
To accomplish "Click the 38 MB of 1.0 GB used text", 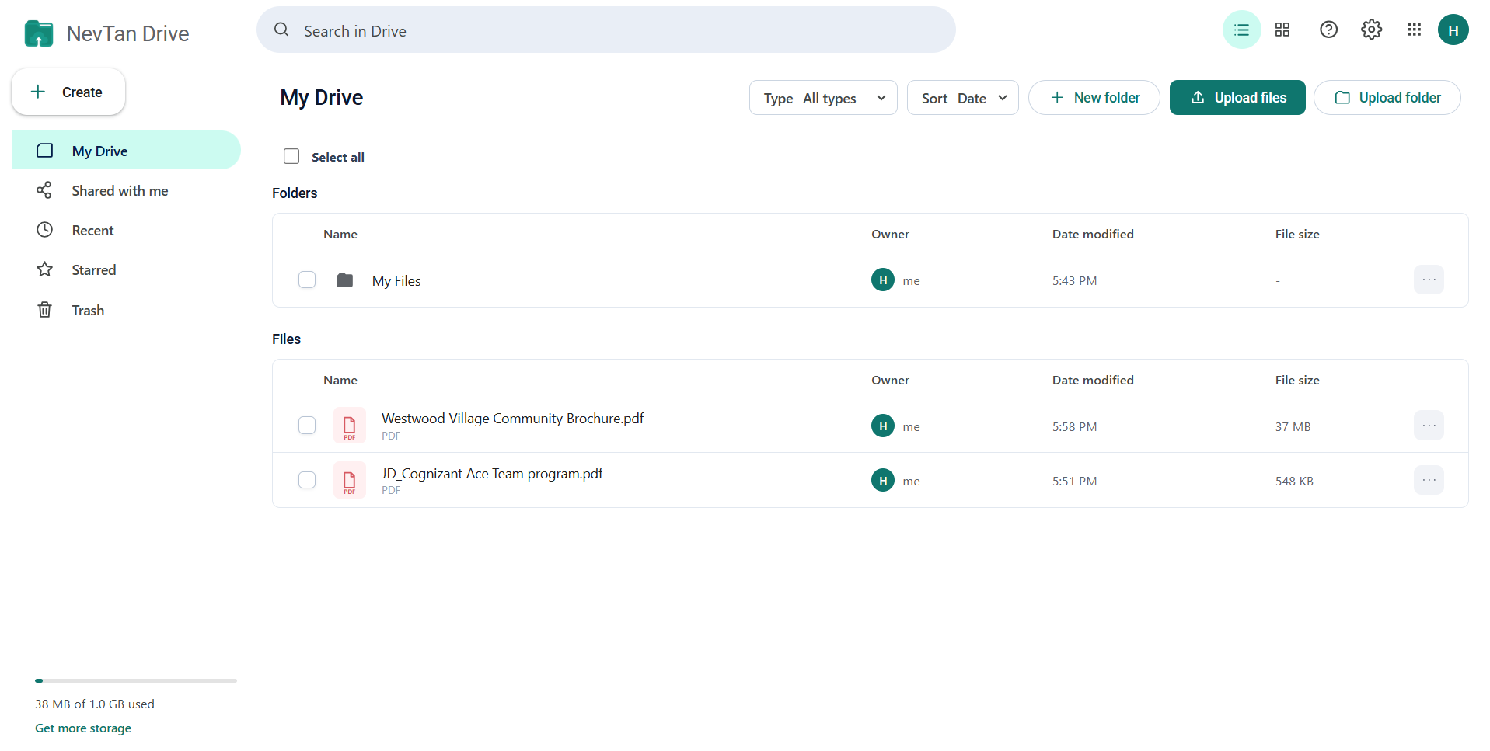I will click(x=95, y=704).
